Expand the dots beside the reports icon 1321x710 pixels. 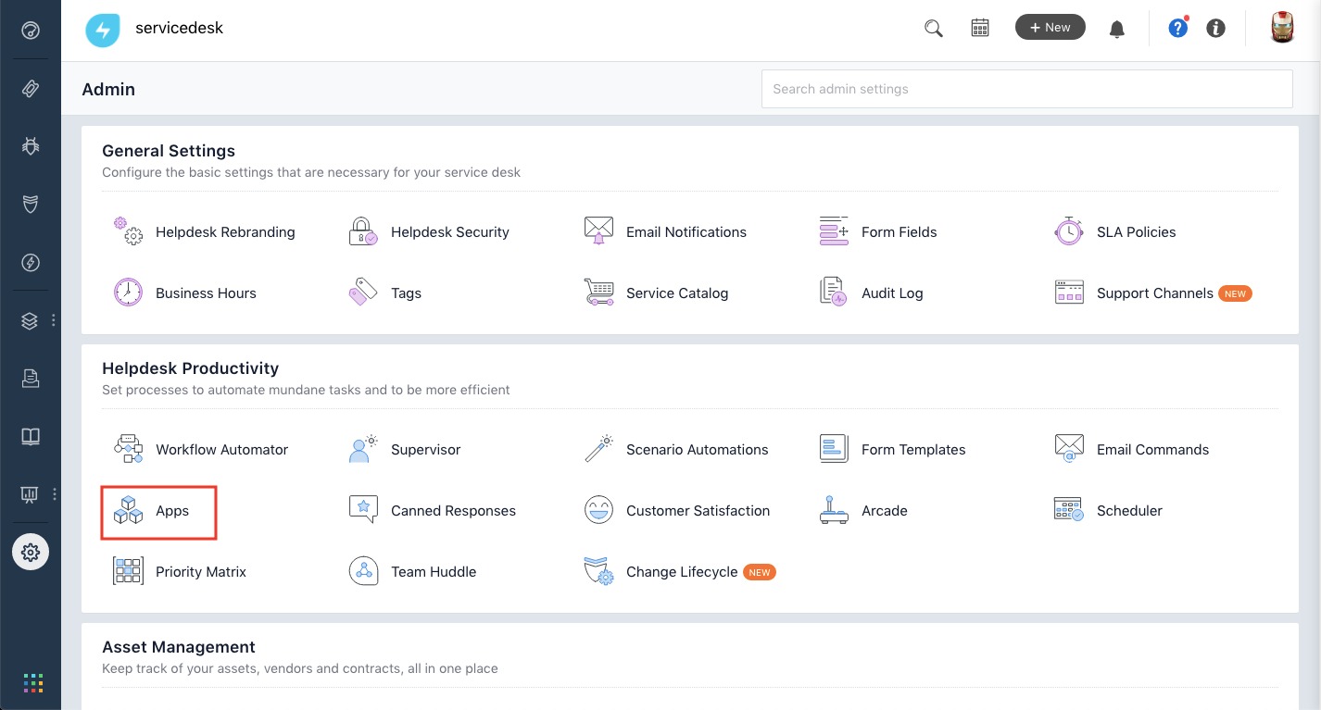tap(55, 494)
